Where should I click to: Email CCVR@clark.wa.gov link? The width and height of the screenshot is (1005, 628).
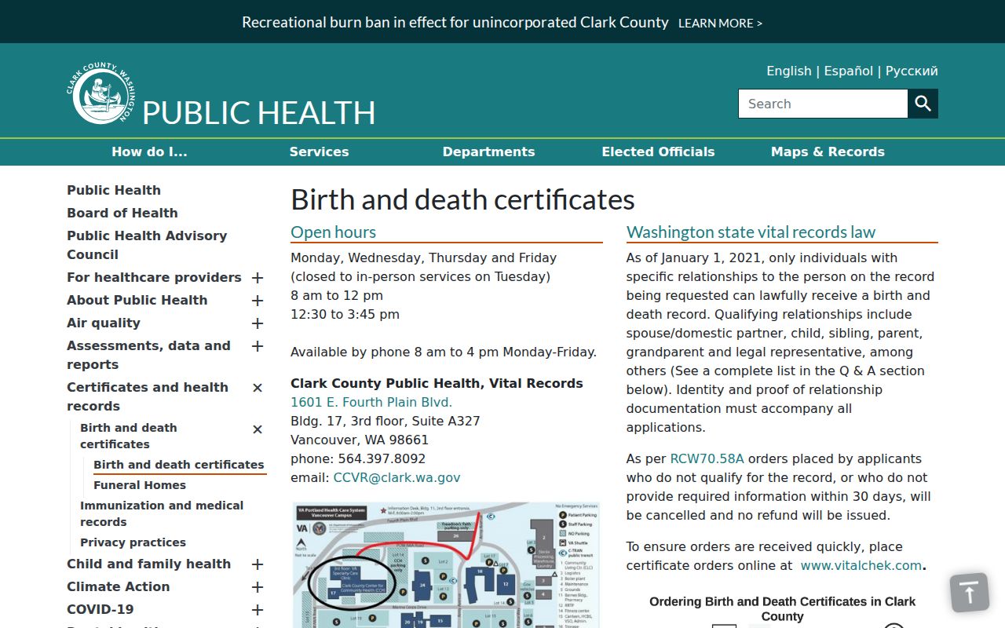pos(397,477)
